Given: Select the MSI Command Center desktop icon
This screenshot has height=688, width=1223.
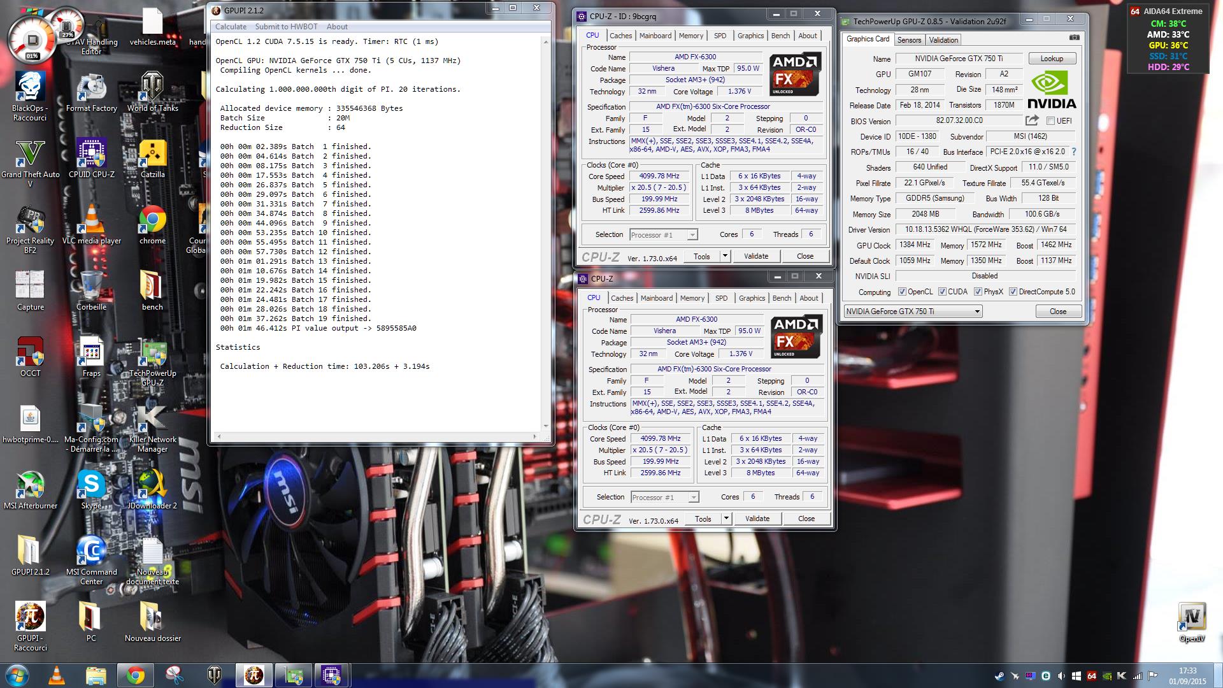Looking at the screenshot, I should (91, 561).
